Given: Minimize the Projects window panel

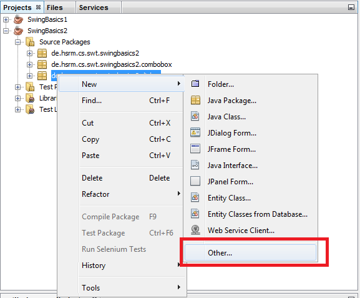Looking at the screenshot, I should (351, 7).
